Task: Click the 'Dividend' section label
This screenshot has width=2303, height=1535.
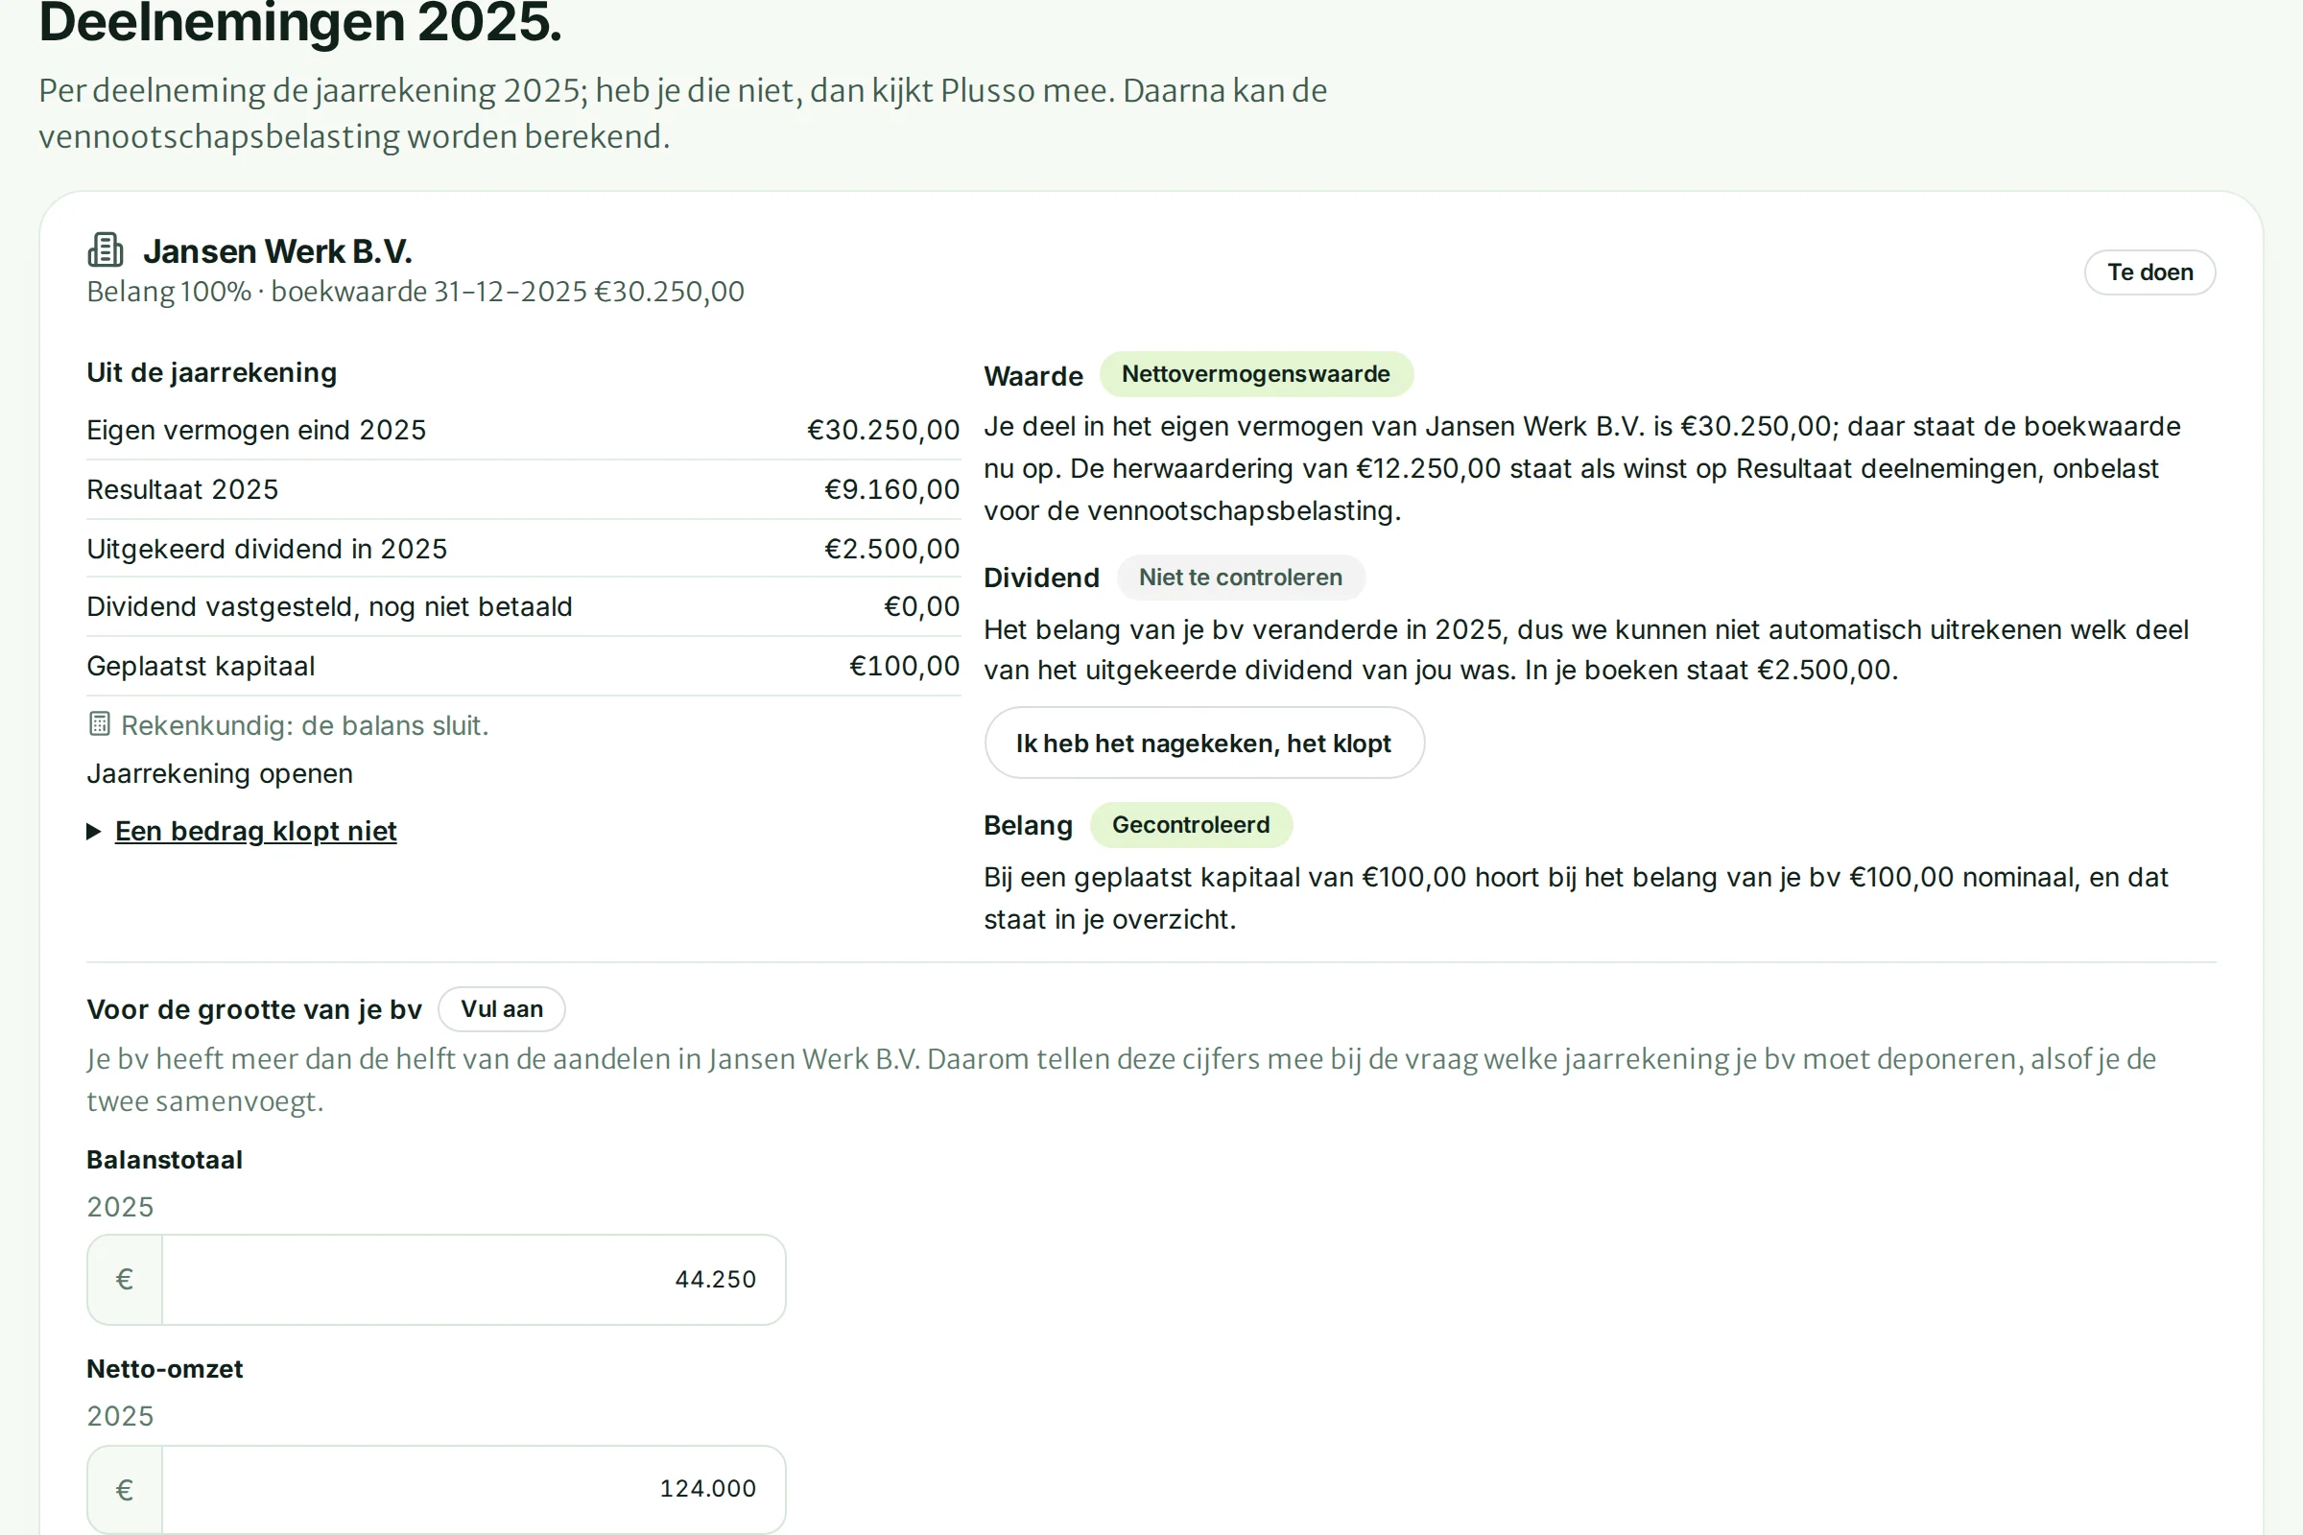Action: click(1041, 578)
